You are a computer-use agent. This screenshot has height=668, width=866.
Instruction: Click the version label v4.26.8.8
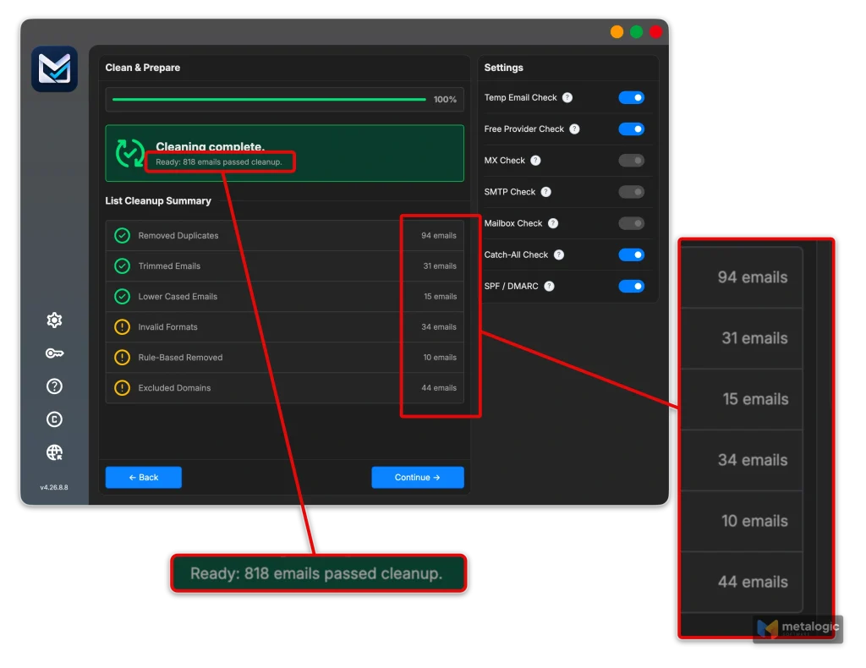tap(54, 488)
